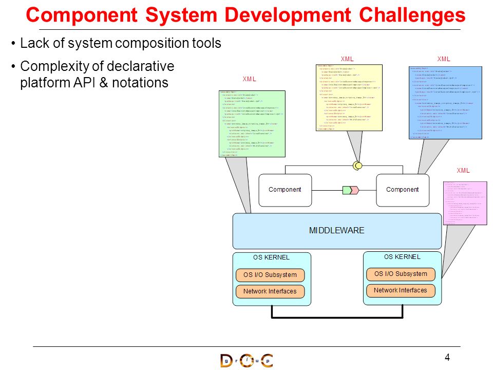
Task: Select the left Network Interfaces box
Action: point(270,291)
